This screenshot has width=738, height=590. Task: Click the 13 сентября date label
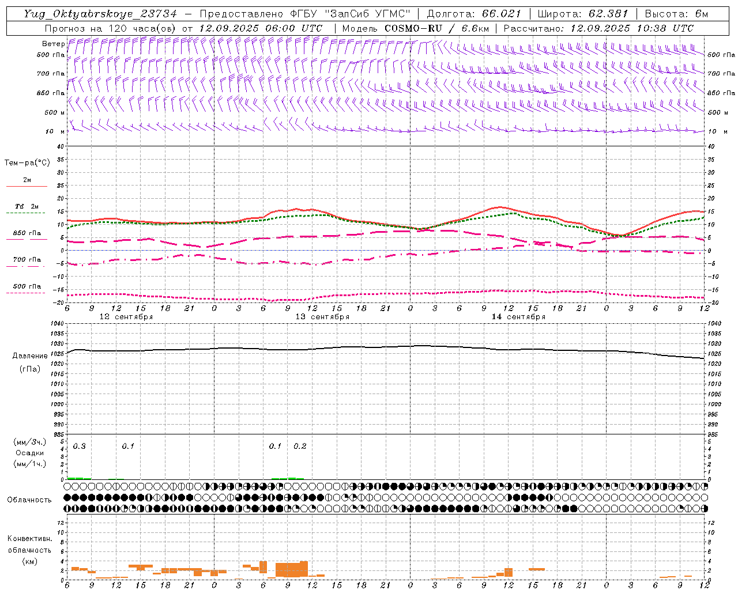tap(322, 317)
